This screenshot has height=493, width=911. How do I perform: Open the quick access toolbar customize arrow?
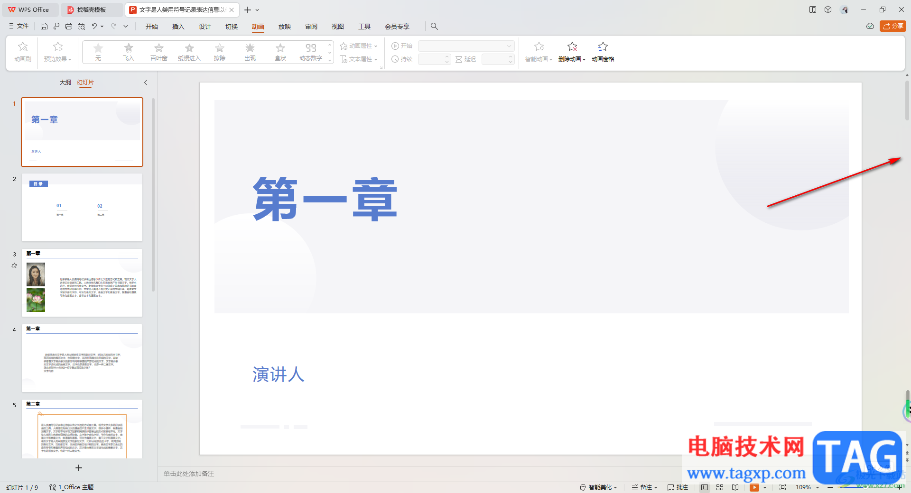pos(126,27)
